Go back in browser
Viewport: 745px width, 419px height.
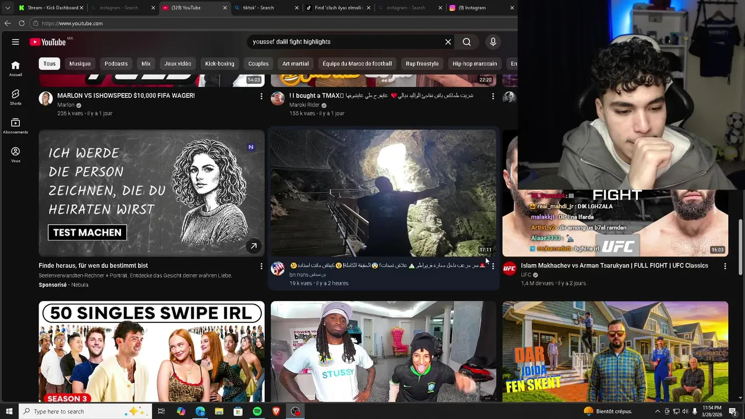pyautogui.click(x=7, y=23)
